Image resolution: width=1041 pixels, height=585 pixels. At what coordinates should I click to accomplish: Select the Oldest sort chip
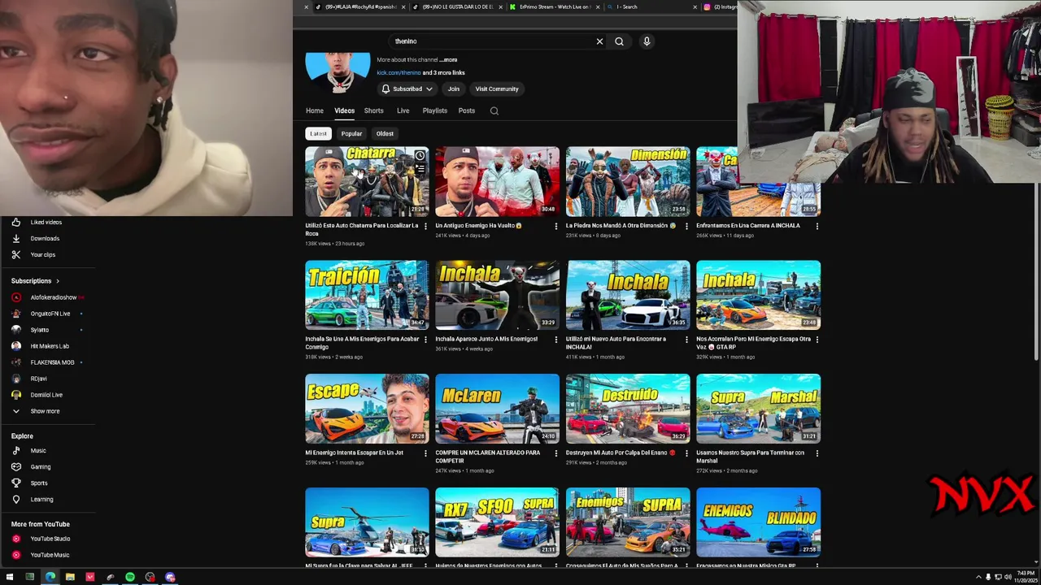pos(385,133)
